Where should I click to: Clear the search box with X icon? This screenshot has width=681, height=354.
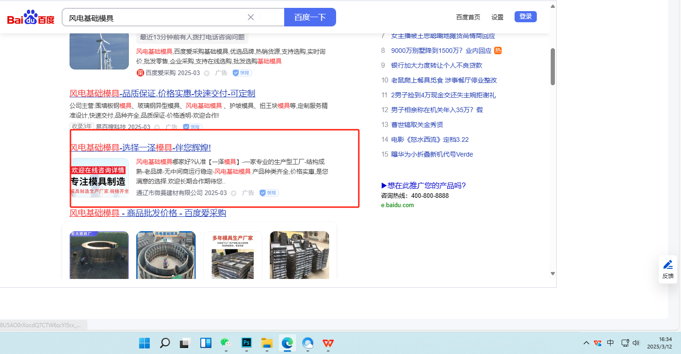[x=251, y=17]
